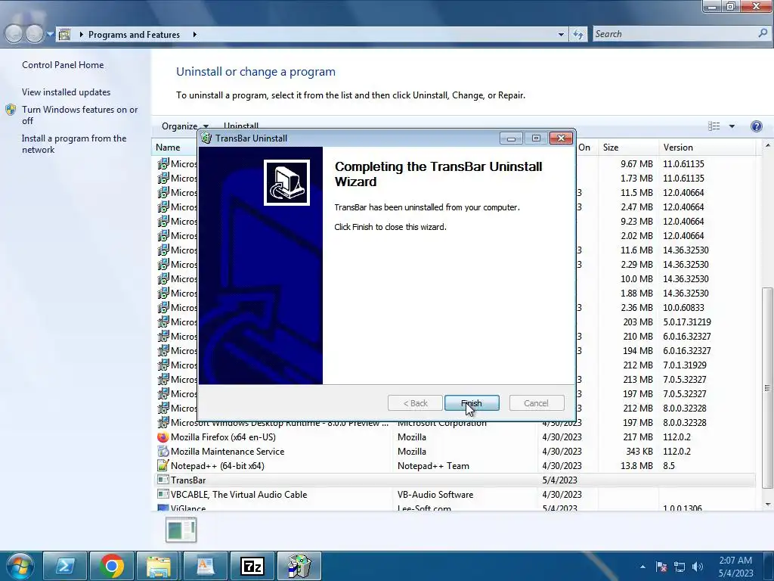Open View installed updates link
This screenshot has width=774, height=581.
tap(67, 92)
